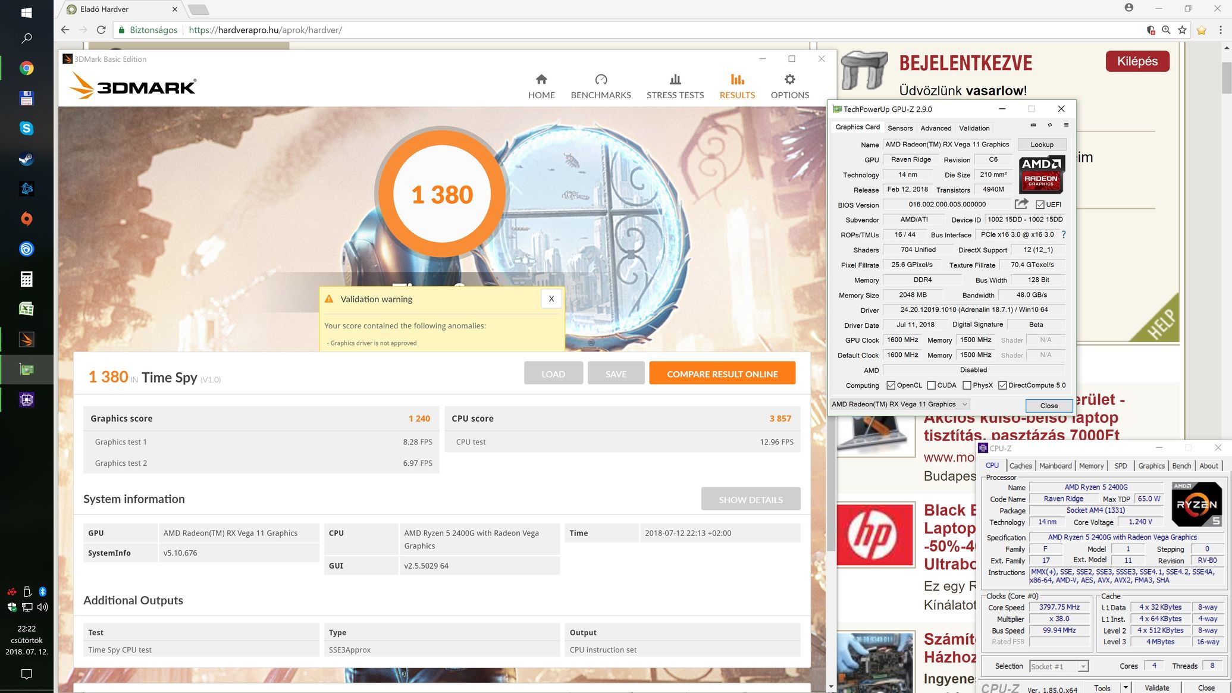Go to 3DMark Stress Tests

(675, 86)
